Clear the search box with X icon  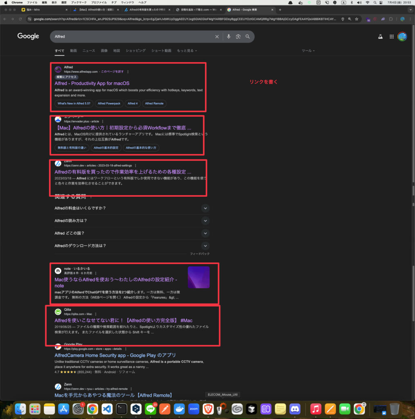(x=217, y=36)
